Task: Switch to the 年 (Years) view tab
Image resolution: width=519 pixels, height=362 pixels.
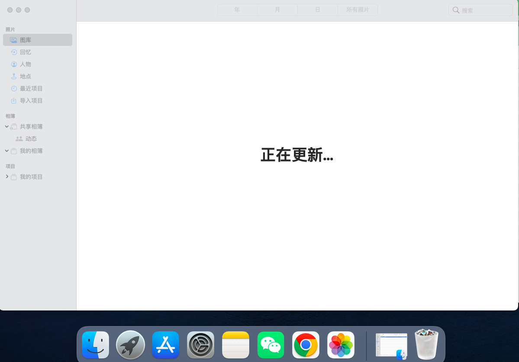Action: [237, 10]
